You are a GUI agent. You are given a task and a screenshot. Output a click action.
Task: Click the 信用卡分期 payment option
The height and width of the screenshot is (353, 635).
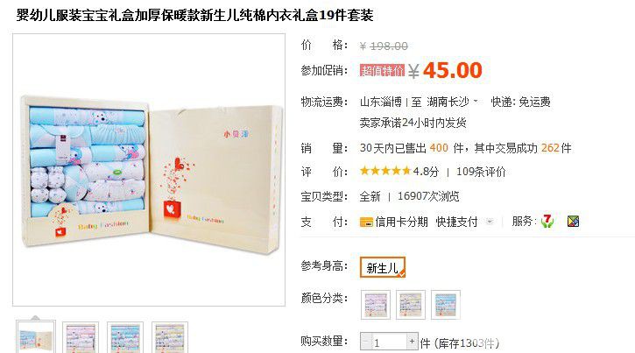coord(401,222)
